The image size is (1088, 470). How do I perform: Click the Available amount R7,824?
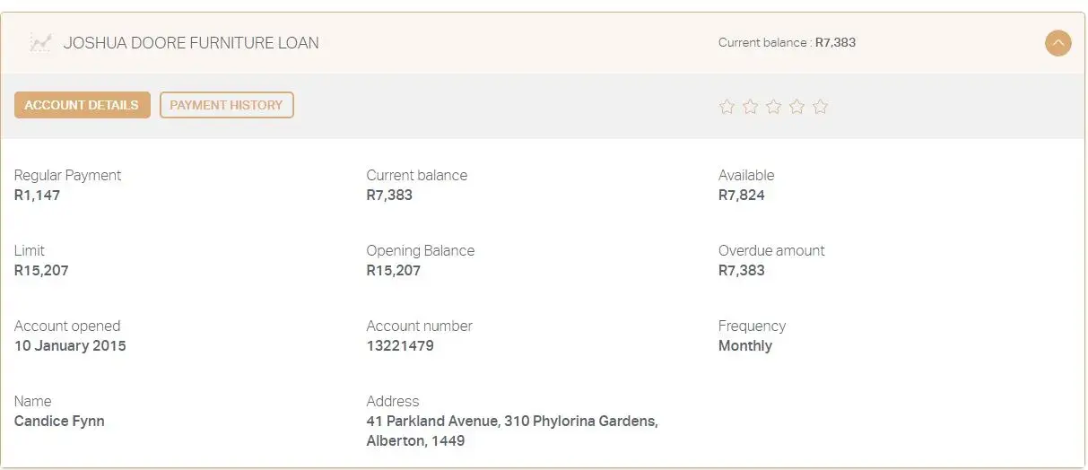click(741, 195)
